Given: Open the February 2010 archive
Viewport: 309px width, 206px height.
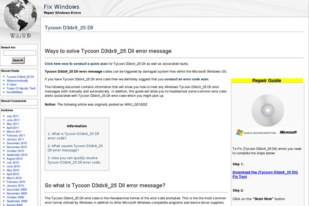Looking at the screenshot, I should pos(16,182).
